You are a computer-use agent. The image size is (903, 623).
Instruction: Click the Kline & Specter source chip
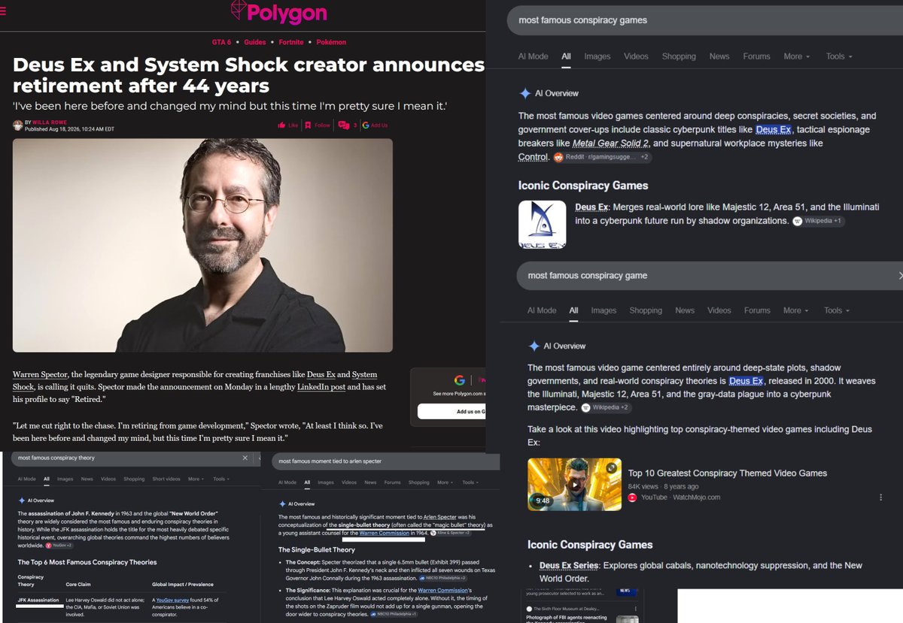(x=450, y=532)
